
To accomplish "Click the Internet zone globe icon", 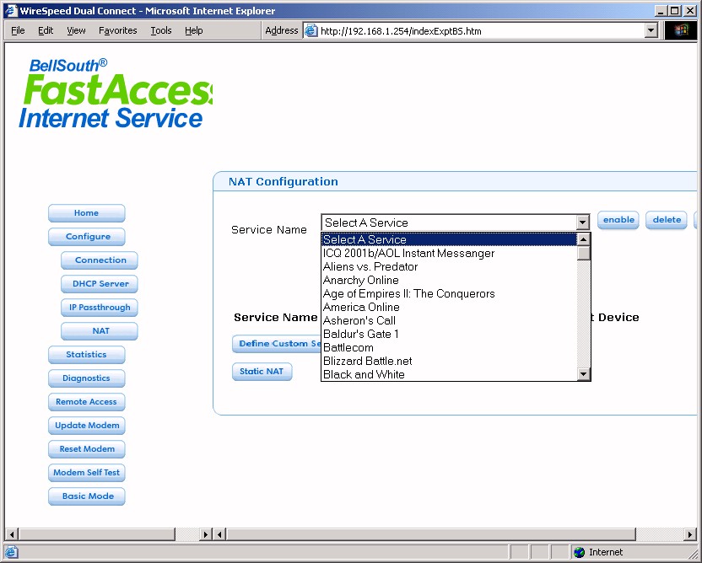I will (x=580, y=552).
